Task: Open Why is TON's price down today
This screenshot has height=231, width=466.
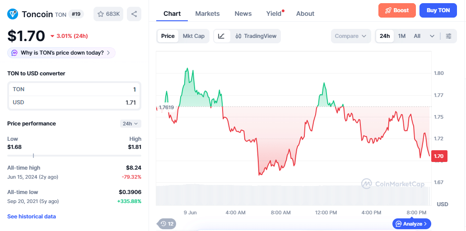Action: [61, 53]
